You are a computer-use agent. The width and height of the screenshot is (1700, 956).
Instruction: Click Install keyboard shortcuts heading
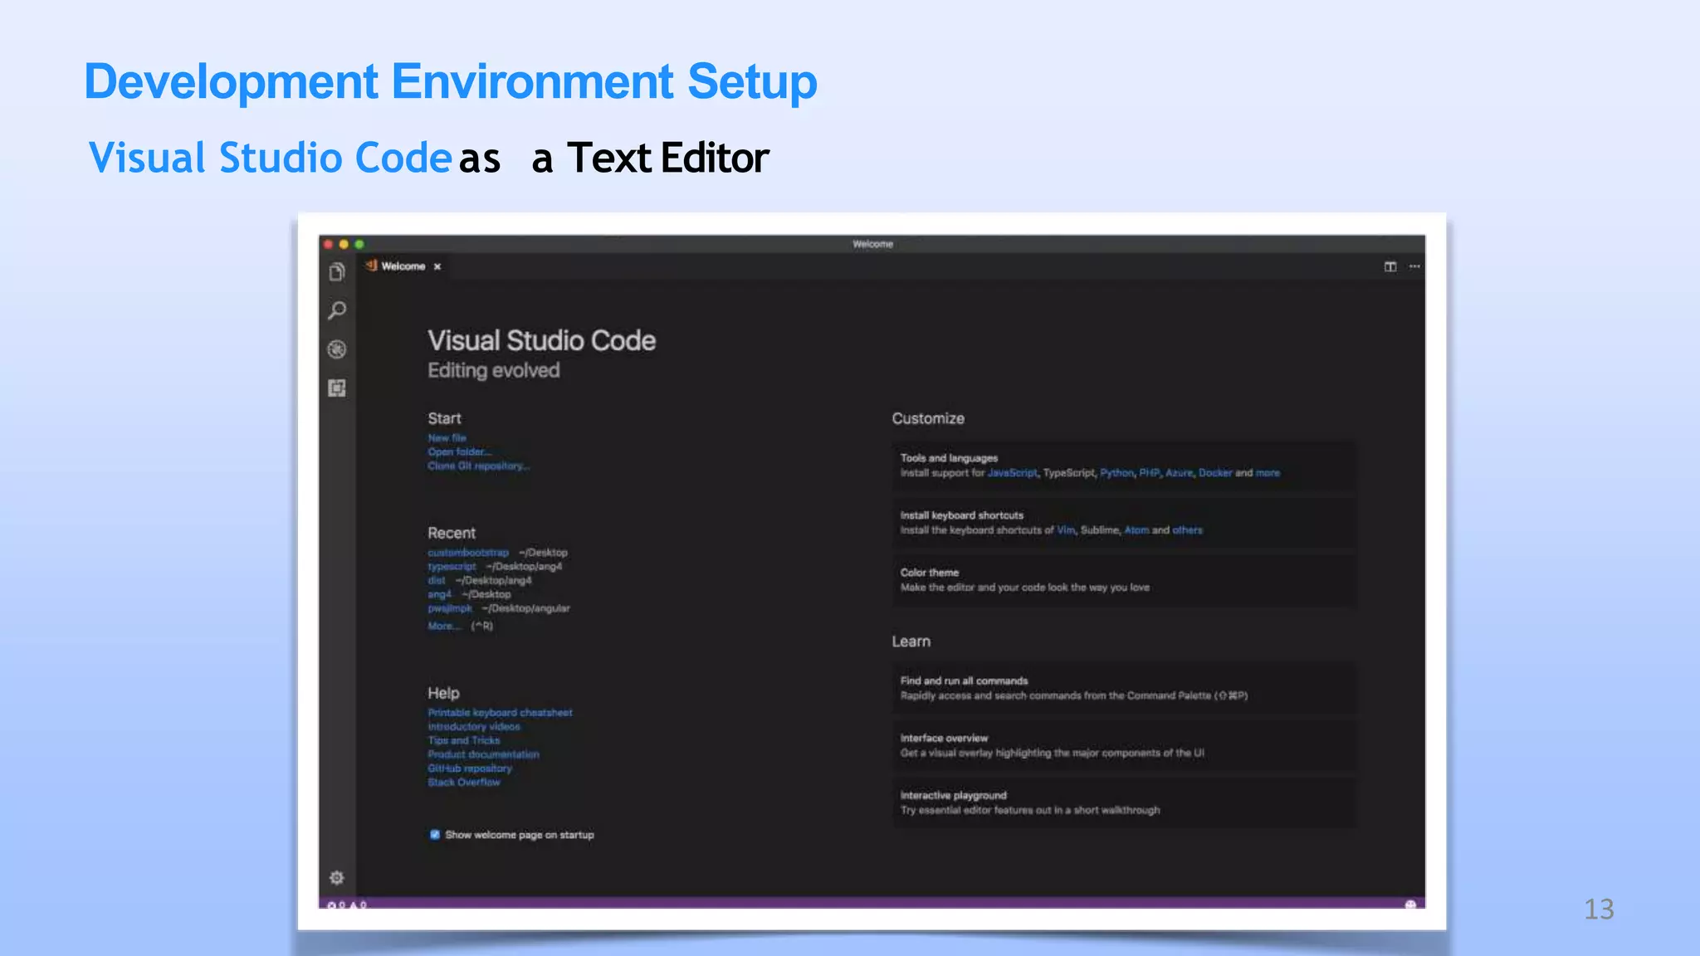(962, 515)
